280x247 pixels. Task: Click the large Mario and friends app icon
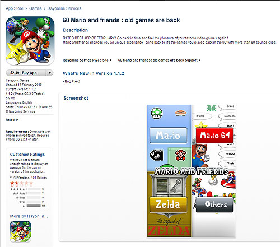point(30,41)
